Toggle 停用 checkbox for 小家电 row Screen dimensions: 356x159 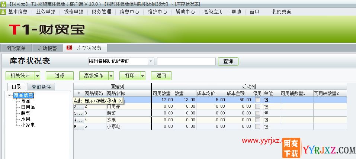257,126
